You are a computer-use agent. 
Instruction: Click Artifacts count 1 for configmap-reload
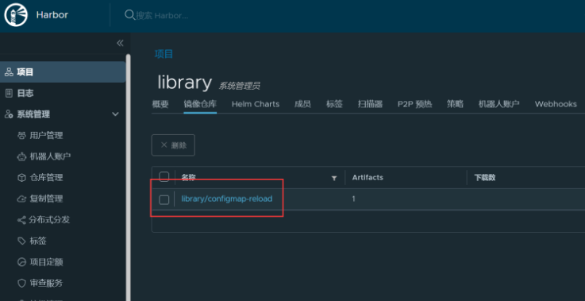tap(354, 199)
